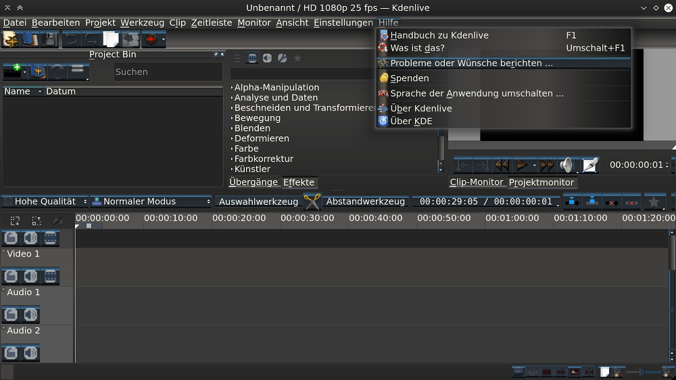The width and height of the screenshot is (676, 380).
Task: Open Über KDE menu entry
Action: click(504, 121)
